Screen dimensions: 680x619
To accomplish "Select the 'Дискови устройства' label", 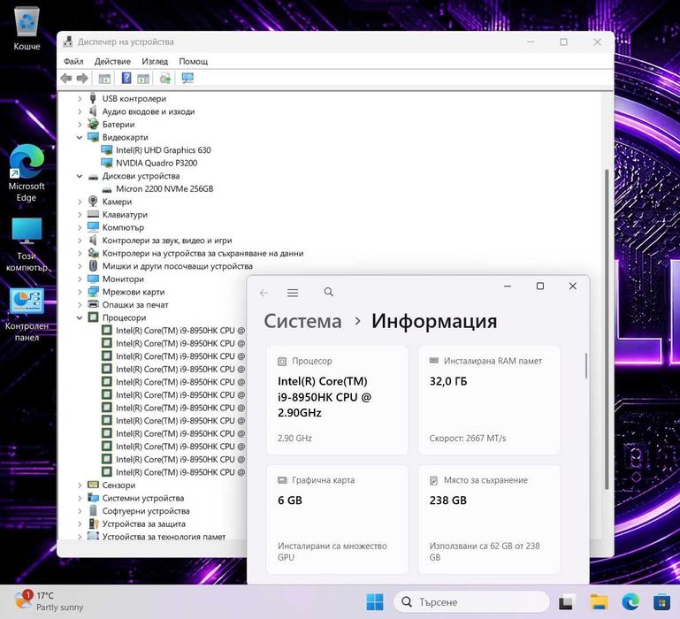I will pyautogui.click(x=141, y=176).
